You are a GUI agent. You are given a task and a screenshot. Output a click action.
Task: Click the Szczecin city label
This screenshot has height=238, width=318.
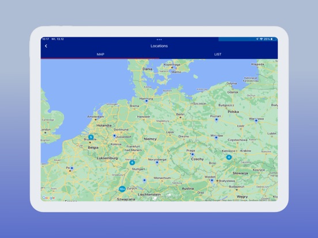click(200, 103)
